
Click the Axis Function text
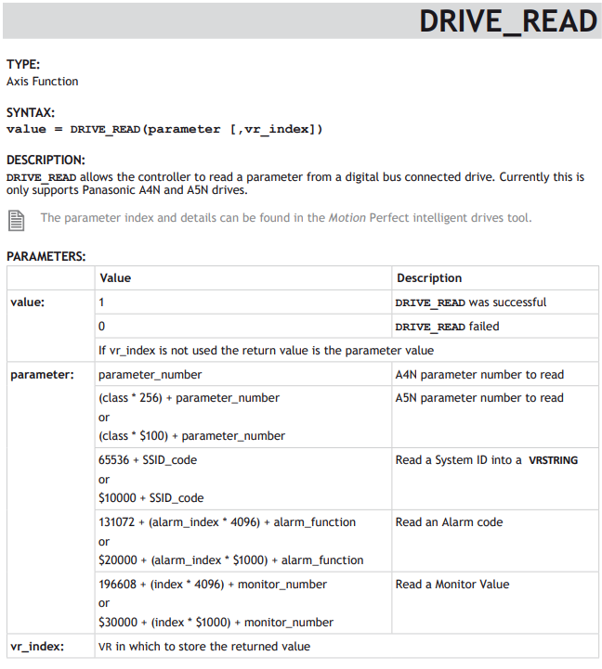click(43, 82)
